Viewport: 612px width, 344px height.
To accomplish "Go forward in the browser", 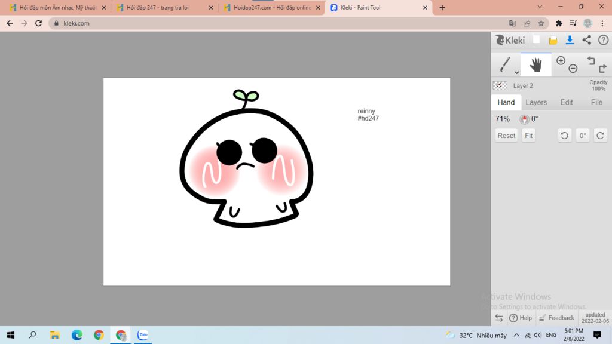I will (x=24, y=23).
